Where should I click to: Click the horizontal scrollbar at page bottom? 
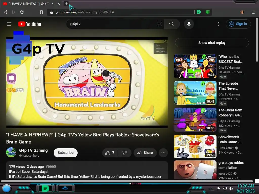tap(127, 181)
